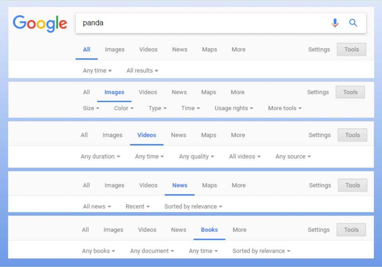This screenshot has height=267, width=382.
Task: Open More in the bar with Videos selected
Action: click(238, 135)
